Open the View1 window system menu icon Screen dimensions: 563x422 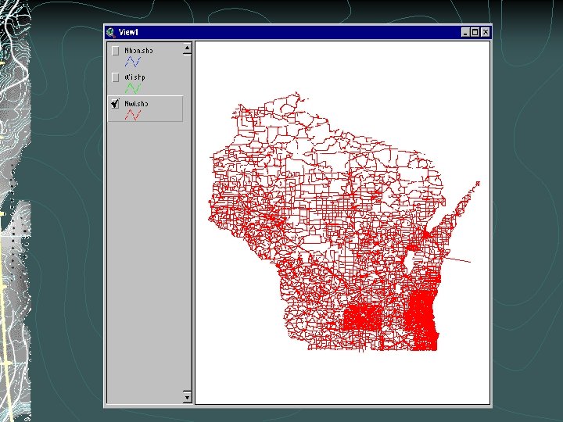click(111, 32)
